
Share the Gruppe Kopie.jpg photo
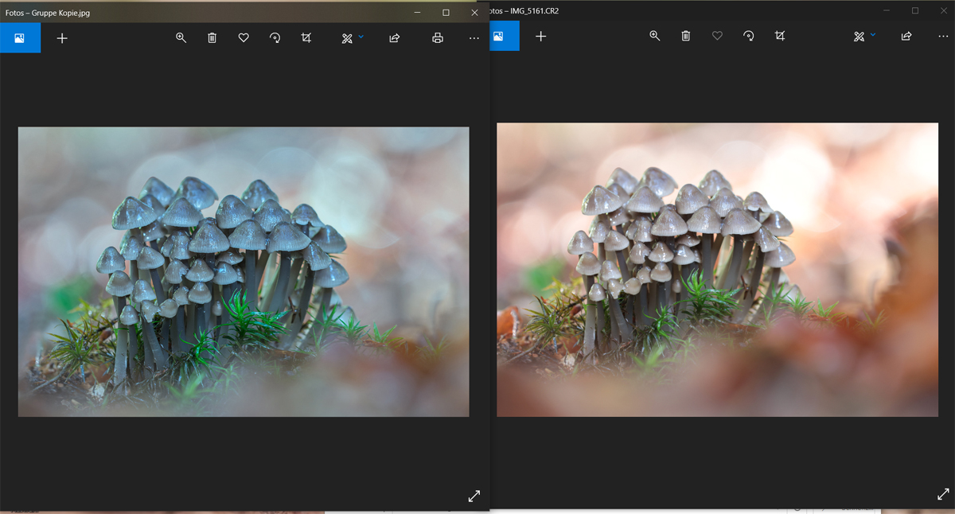[x=394, y=37]
